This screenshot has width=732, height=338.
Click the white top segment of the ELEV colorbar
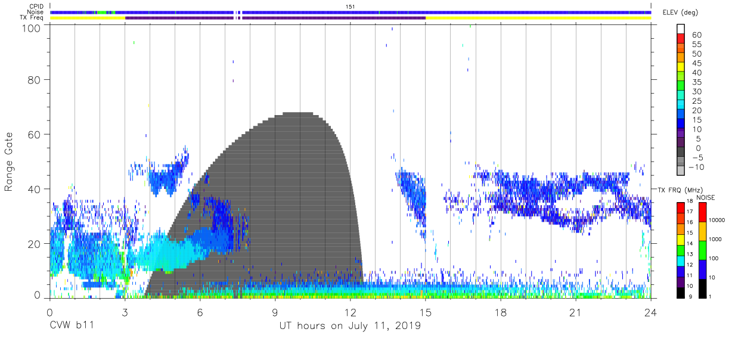(680, 30)
